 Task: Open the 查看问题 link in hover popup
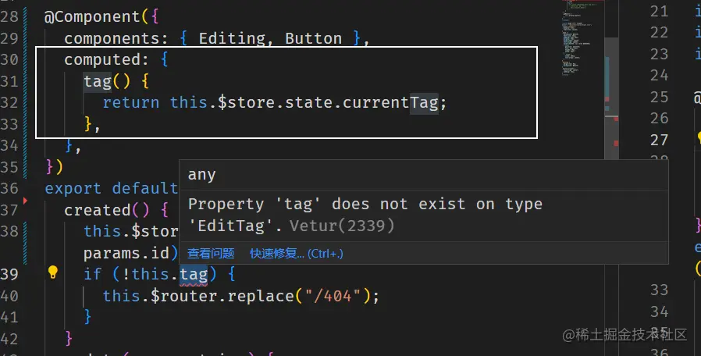click(x=211, y=254)
